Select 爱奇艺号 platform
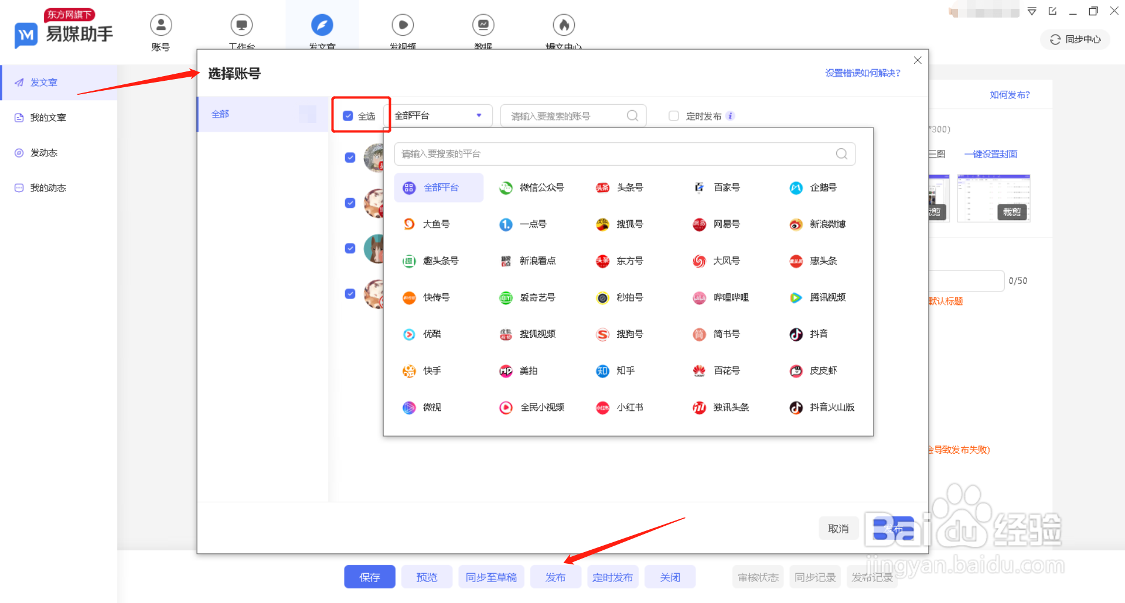This screenshot has width=1125, height=603. [527, 298]
